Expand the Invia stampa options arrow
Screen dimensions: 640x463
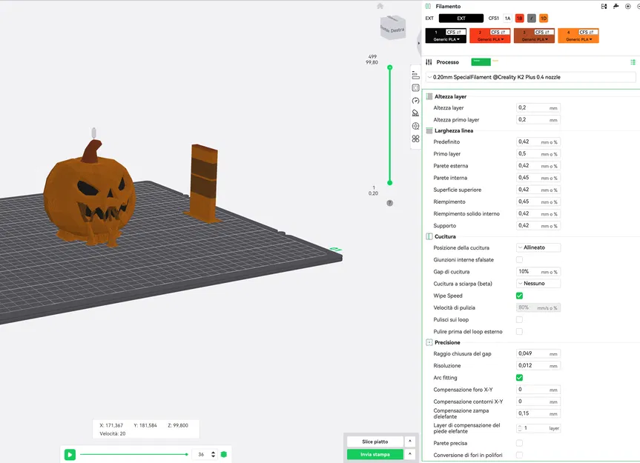click(410, 454)
